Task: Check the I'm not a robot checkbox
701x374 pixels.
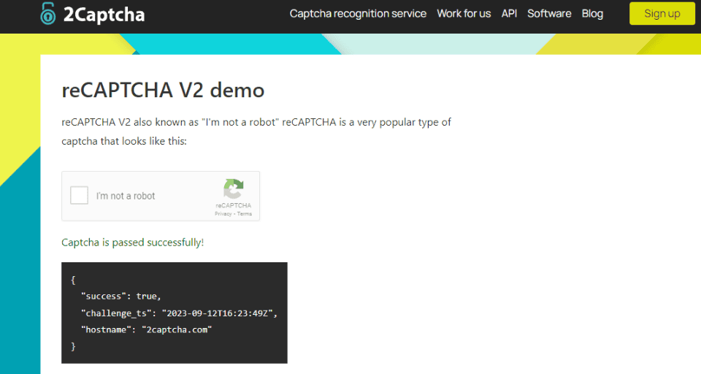Action: click(79, 196)
